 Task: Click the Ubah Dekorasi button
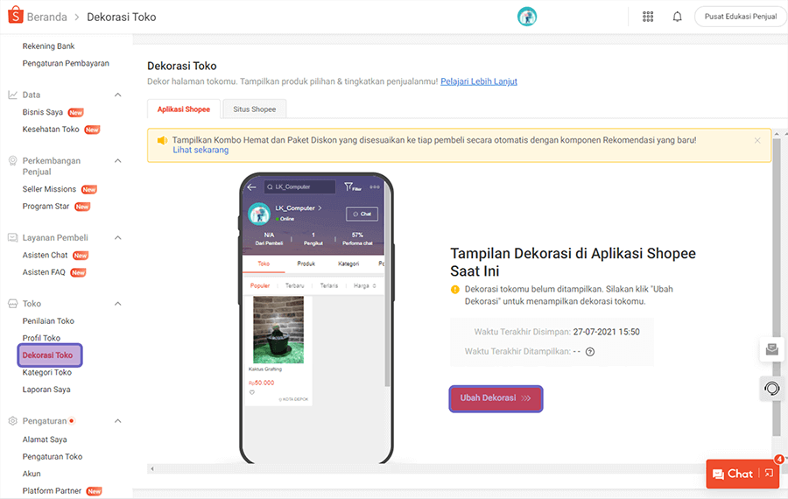click(496, 398)
